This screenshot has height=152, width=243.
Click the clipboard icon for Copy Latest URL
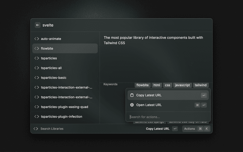[x=132, y=95]
